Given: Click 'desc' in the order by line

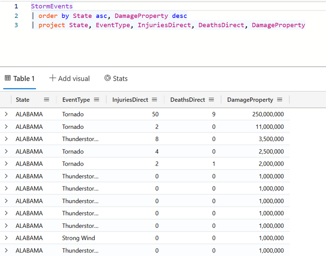Looking at the screenshot, I should point(179,16).
